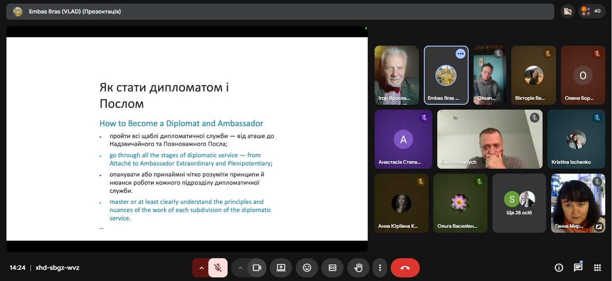Screen dimensions: 612x281
Task: Open the three-dot more options menu
Action: point(380,268)
